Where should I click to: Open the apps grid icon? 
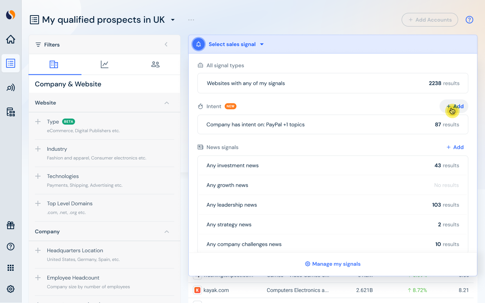click(x=11, y=268)
